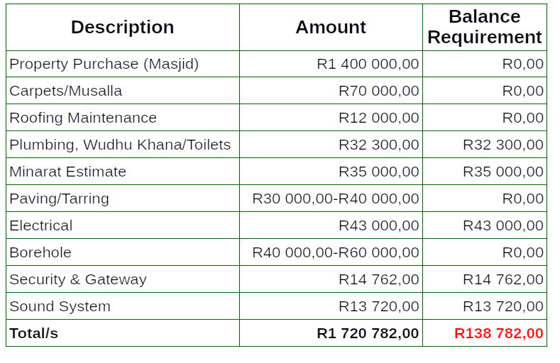The height and width of the screenshot is (363, 560).
Task: Click the R40 000,00-R60 000,00 Borehole amount
Action: [x=336, y=252]
